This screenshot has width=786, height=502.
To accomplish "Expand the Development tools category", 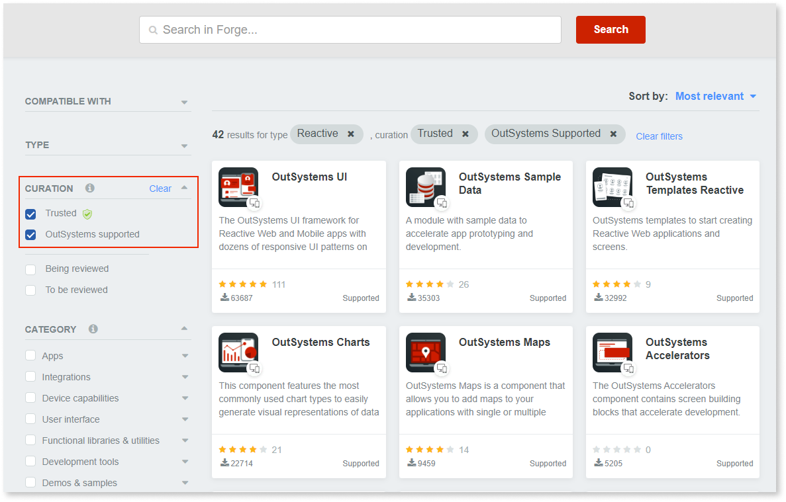I will point(185,461).
